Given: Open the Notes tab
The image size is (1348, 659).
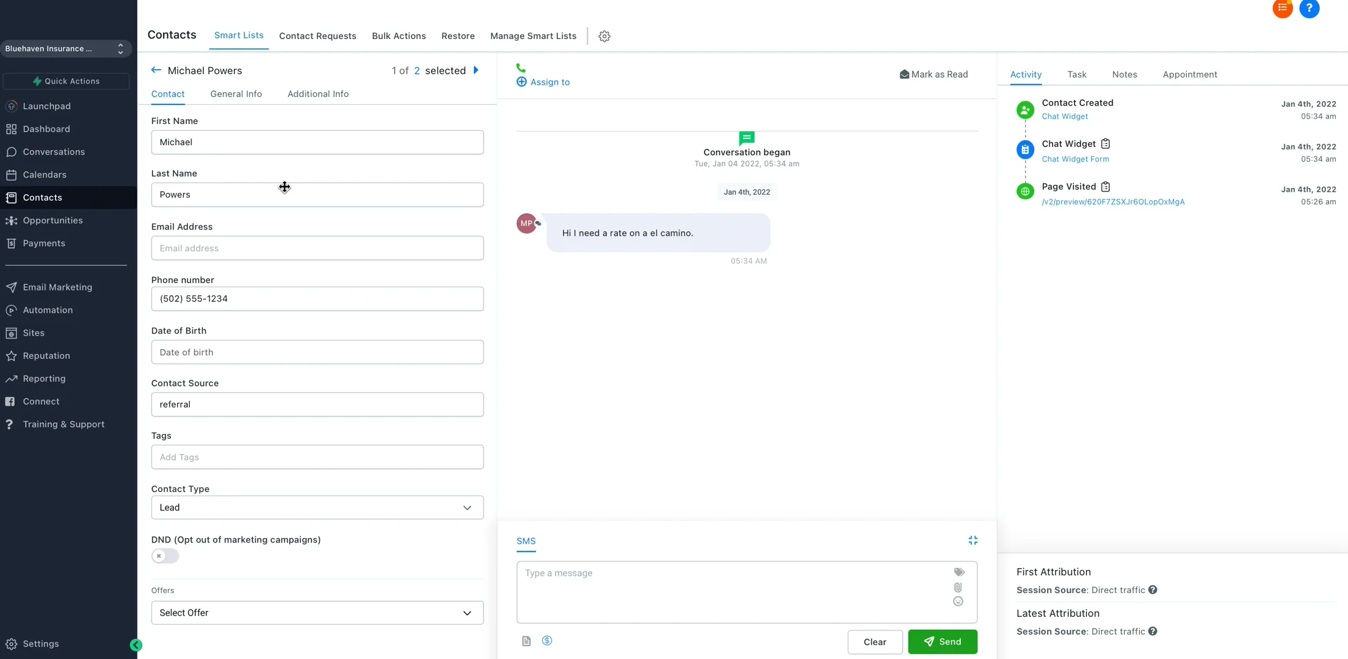Looking at the screenshot, I should coord(1125,74).
